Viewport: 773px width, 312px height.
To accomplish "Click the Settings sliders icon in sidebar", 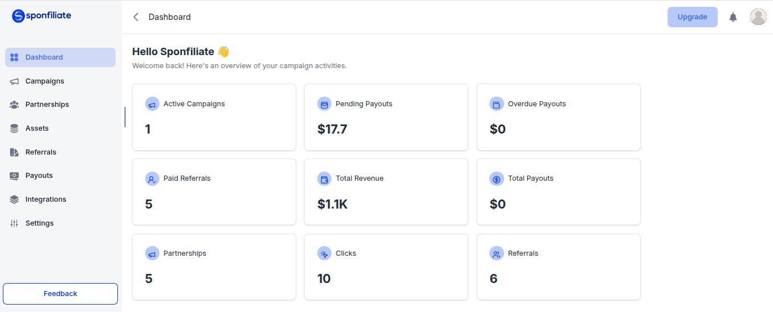I will pyautogui.click(x=14, y=223).
